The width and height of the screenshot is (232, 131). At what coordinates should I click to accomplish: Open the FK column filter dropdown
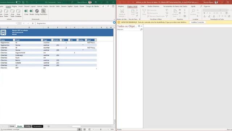coord(78,40)
